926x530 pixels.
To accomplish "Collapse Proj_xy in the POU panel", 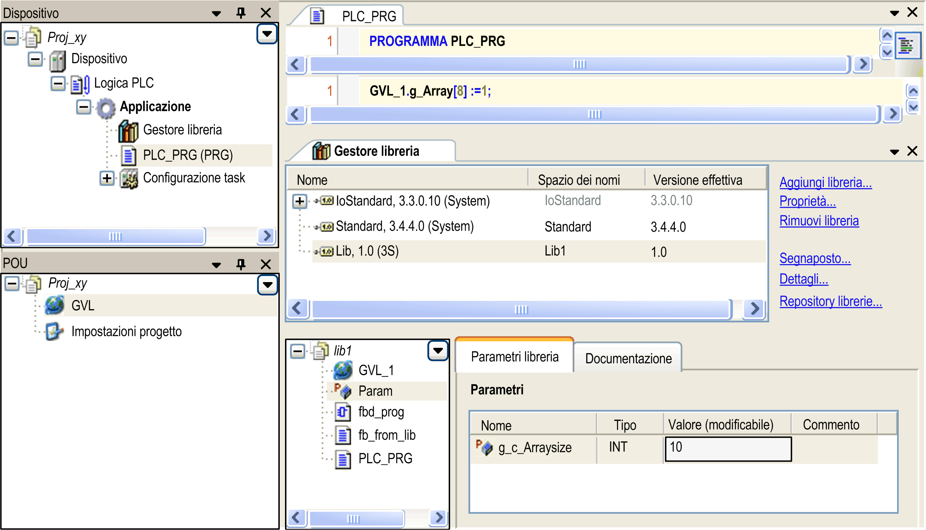I will click(x=12, y=284).
